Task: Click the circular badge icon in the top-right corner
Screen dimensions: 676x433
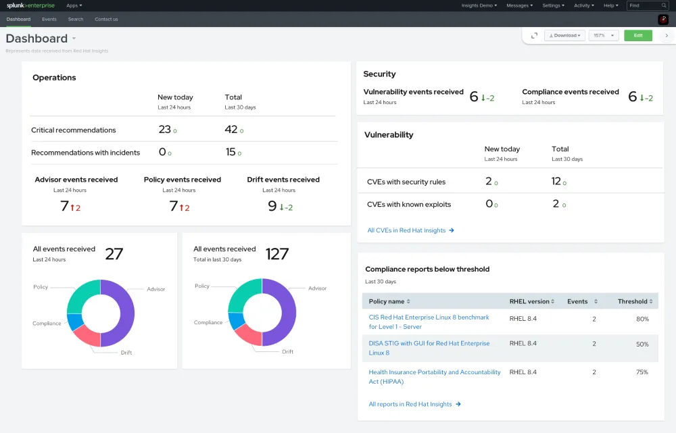Action: 662,20
